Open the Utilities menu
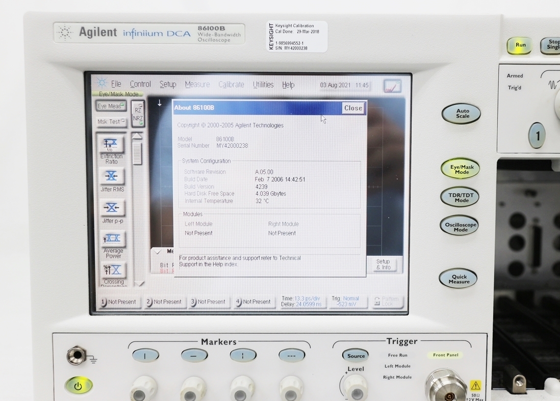This screenshot has height=401, width=560. click(263, 85)
